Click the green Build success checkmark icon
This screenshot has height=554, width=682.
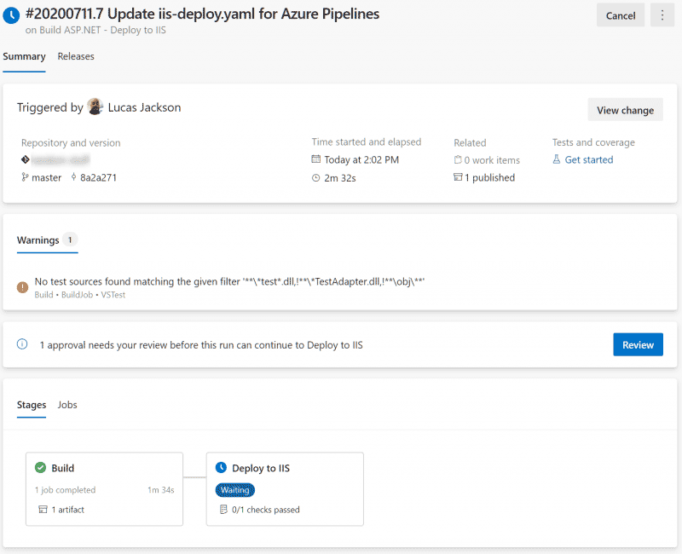point(40,467)
